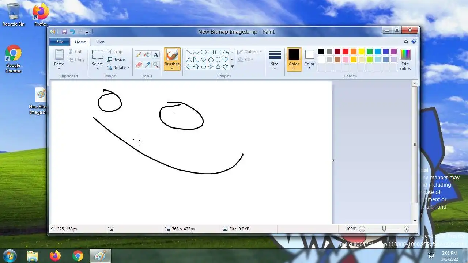The height and width of the screenshot is (263, 468).
Task: Select the Eraser tool
Action: pyautogui.click(x=138, y=65)
